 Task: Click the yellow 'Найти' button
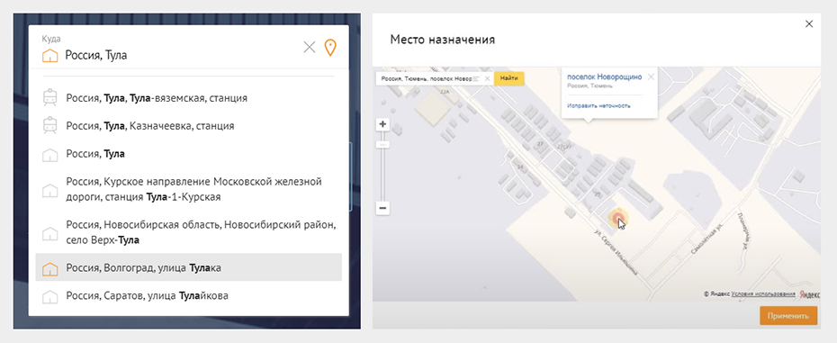(x=509, y=78)
